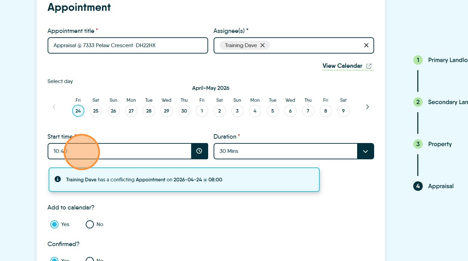Select Friday 24 in day picker
The width and height of the screenshot is (468, 261).
tap(78, 111)
